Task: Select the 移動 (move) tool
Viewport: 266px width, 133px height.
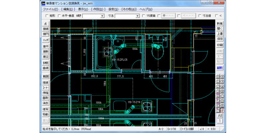Action: coord(46,114)
